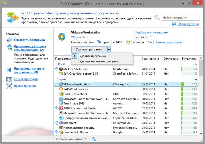Collapse the Новые group with its chevron
This screenshot has height=144, width=205.
click(x=196, y=64)
